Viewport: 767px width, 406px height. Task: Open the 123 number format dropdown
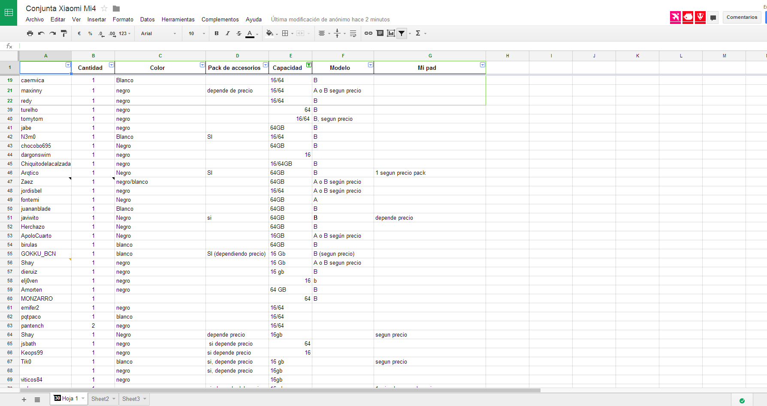click(125, 33)
